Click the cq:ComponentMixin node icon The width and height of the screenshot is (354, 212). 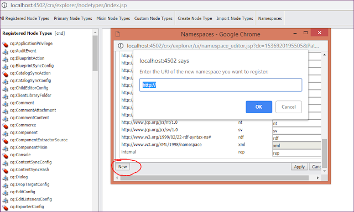[5, 149]
